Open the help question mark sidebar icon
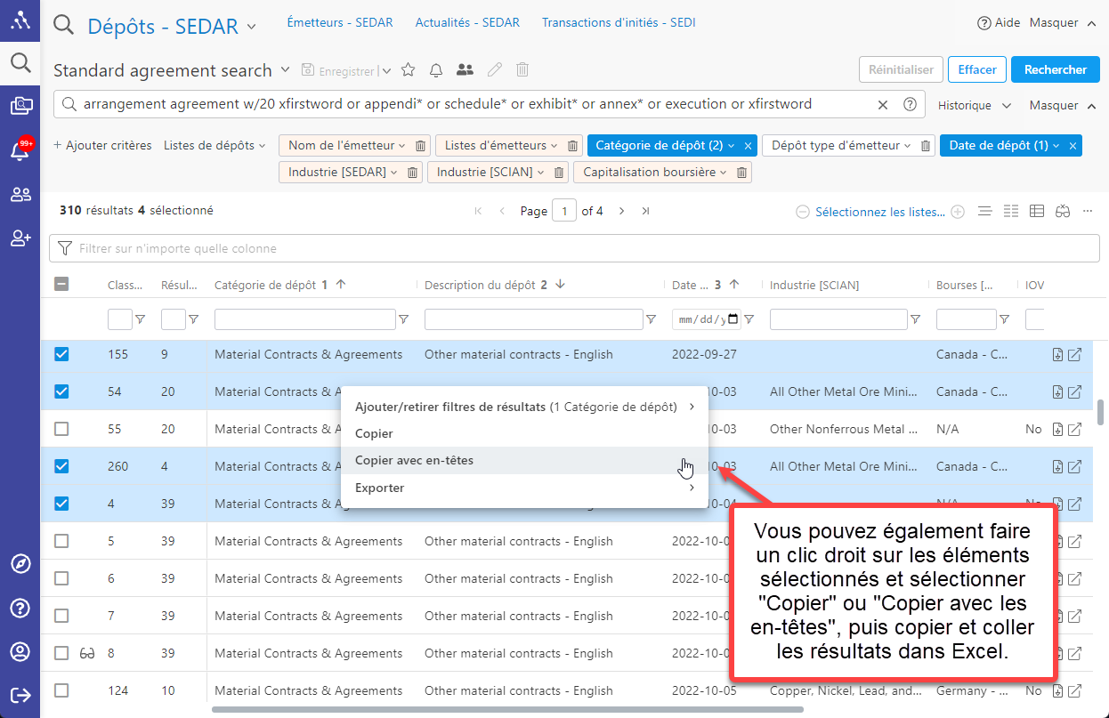The height and width of the screenshot is (718, 1109). (20, 608)
